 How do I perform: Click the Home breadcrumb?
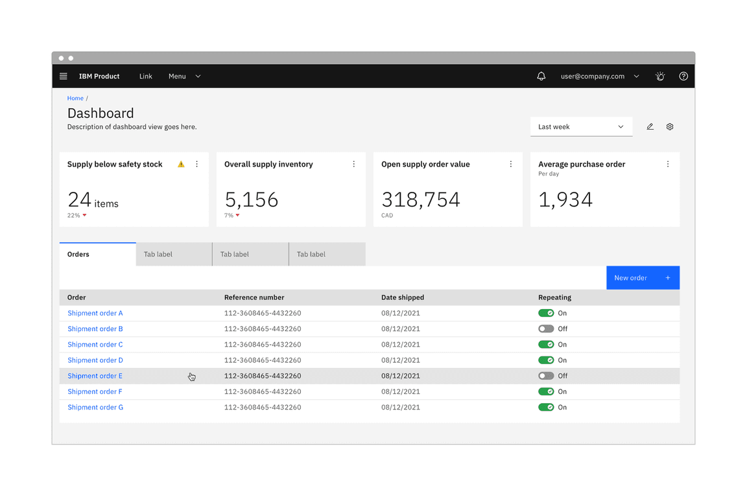[75, 98]
